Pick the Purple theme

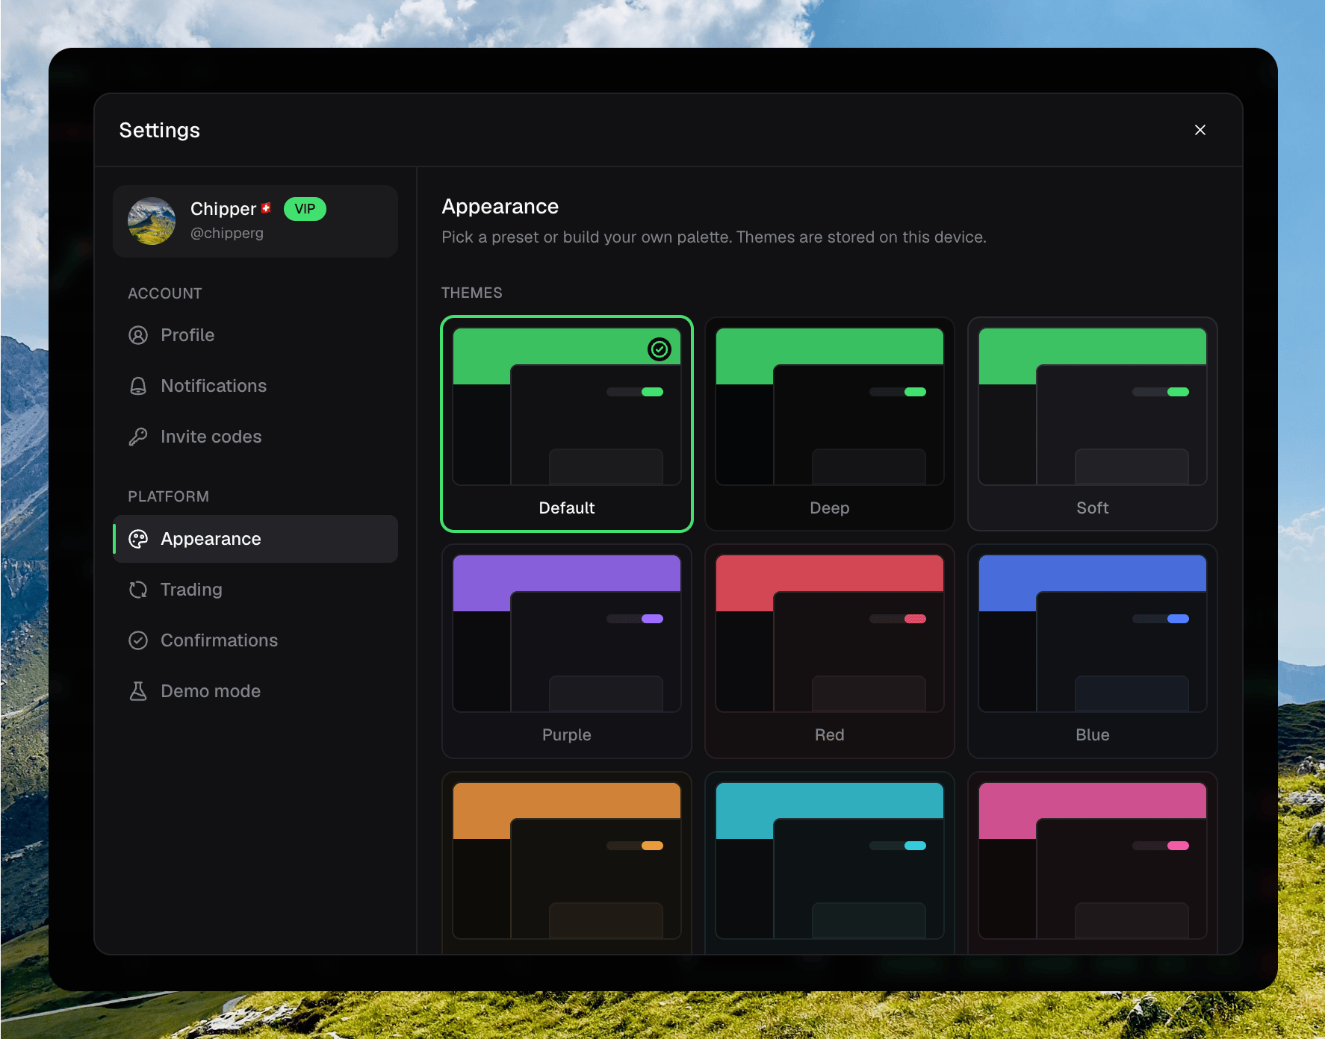pos(567,651)
